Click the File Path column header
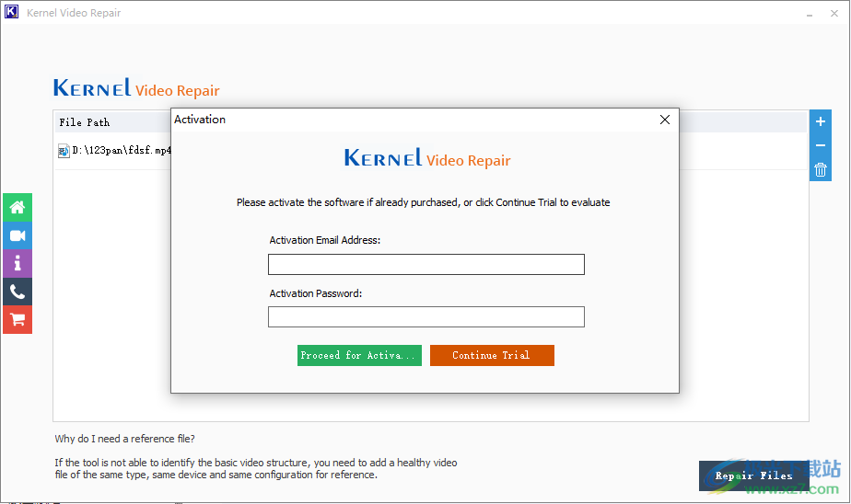The height and width of the screenshot is (504, 851). 85,122
